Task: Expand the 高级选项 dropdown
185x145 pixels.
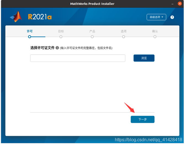Action: pyautogui.click(x=156, y=17)
